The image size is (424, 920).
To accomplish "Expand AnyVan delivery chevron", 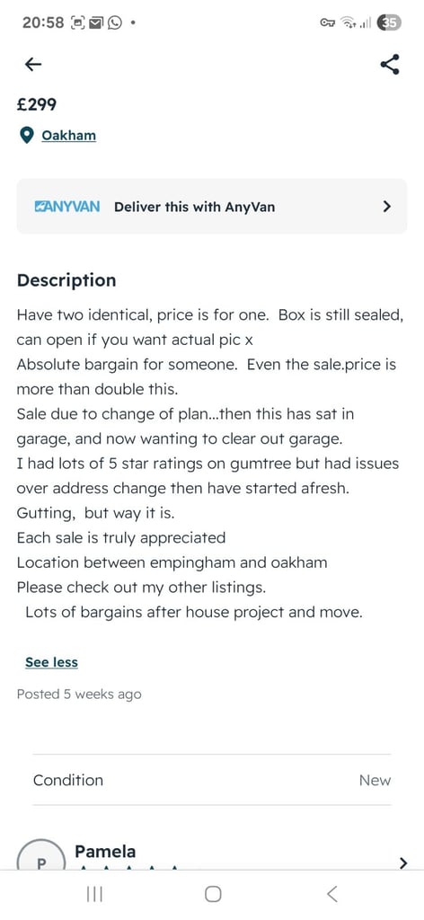I will [386, 207].
